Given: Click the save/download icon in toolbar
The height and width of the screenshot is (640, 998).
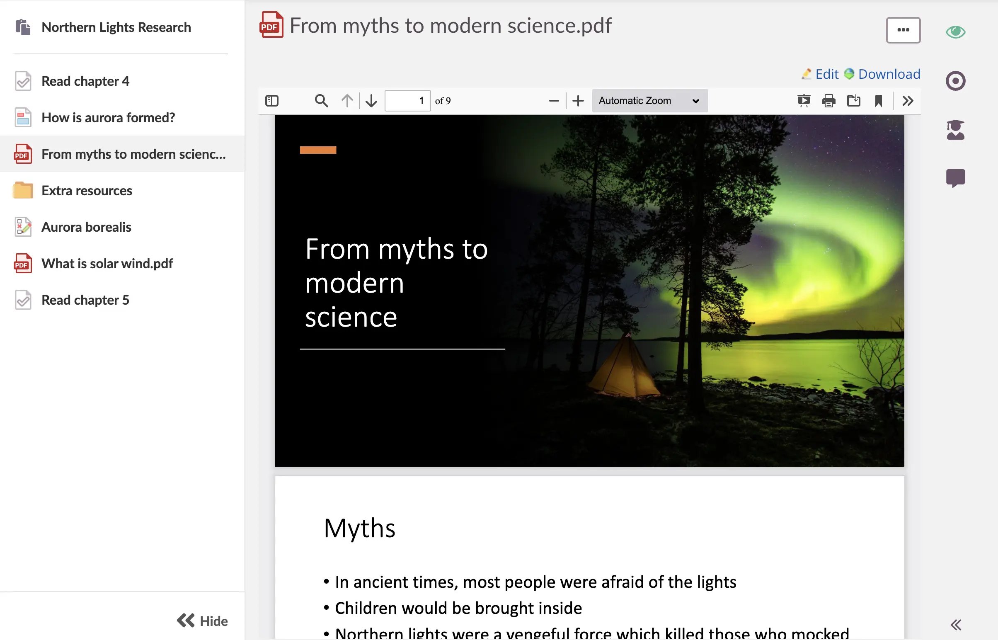Looking at the screenshot, I should pyautogui.click(x=854, y=100).
